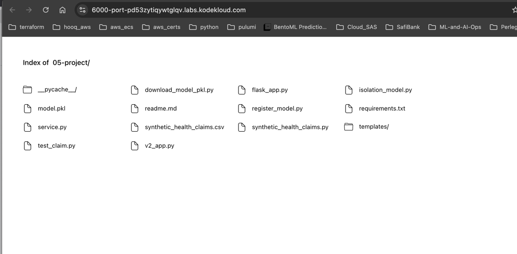Click the file icon beside flask_app.py

click(242, 90)
